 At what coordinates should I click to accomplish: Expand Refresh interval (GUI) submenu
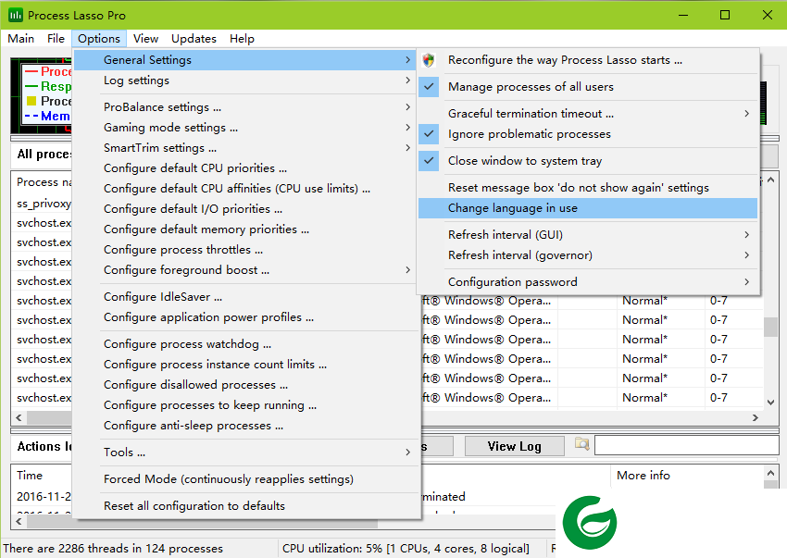point(588,235)
